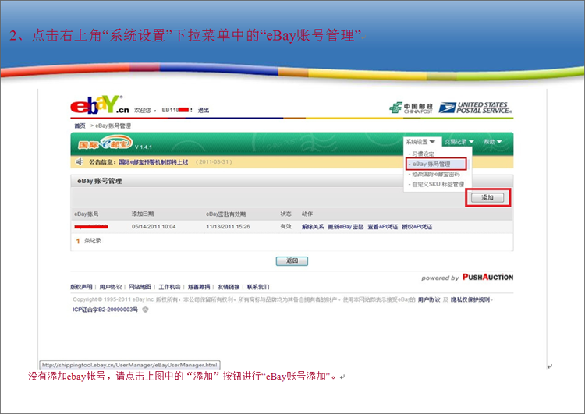Click the eBay 账号管理 breadcrumb text
The width and height of the screenshot is (585, 414).
(113, 126)
